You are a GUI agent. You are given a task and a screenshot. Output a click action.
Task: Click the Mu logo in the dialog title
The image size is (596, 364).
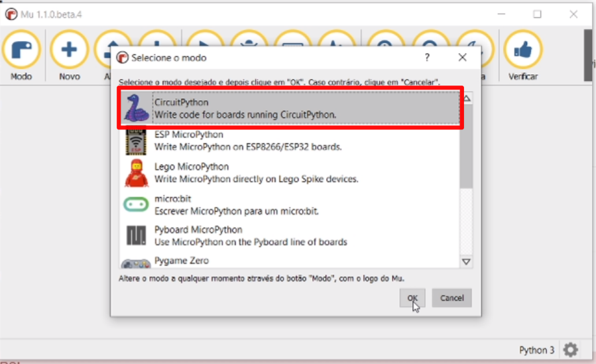(x=122, y=58)
